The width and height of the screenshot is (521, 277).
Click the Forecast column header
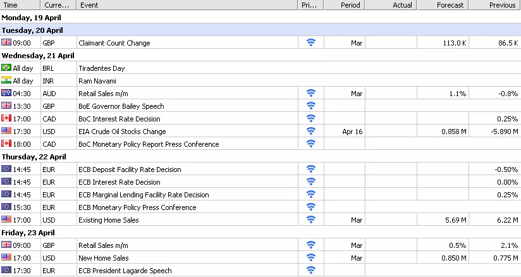443,5
